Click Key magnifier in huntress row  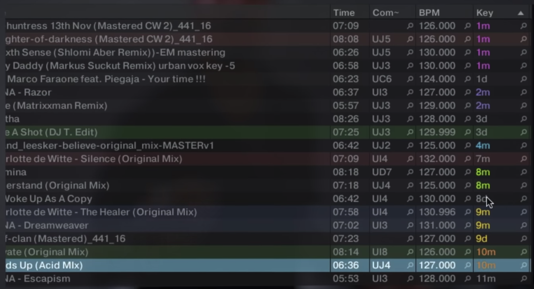pyautogui.click(x=523, y=26)
